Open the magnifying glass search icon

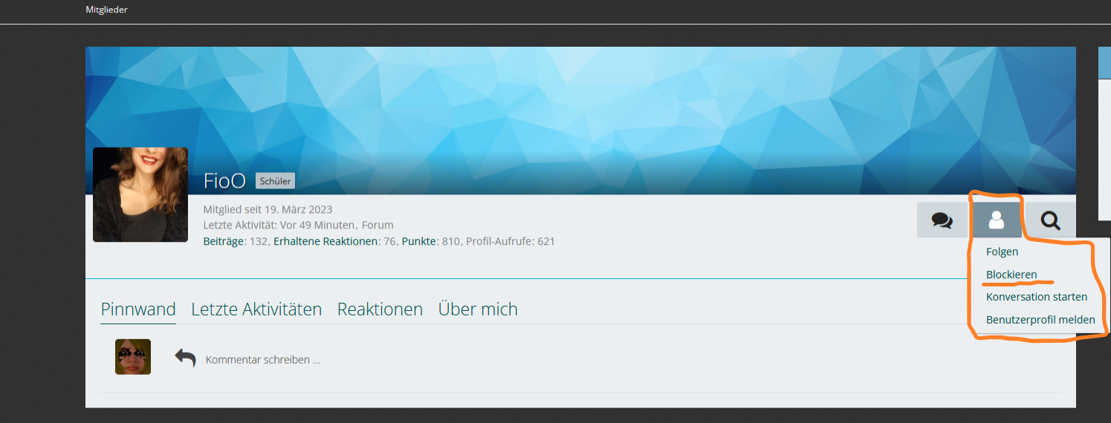point(1050,220)
